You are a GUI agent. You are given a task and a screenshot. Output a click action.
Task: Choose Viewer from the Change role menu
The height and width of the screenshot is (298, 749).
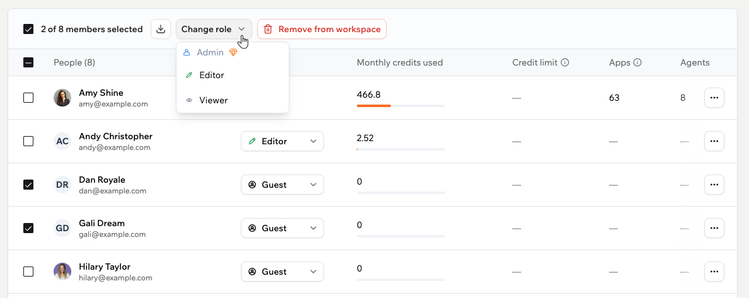click(233, 100)
